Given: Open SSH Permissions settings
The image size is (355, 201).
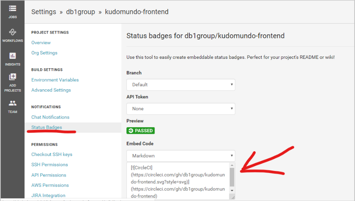Looking at the screenshot, I should coord(50,165).
